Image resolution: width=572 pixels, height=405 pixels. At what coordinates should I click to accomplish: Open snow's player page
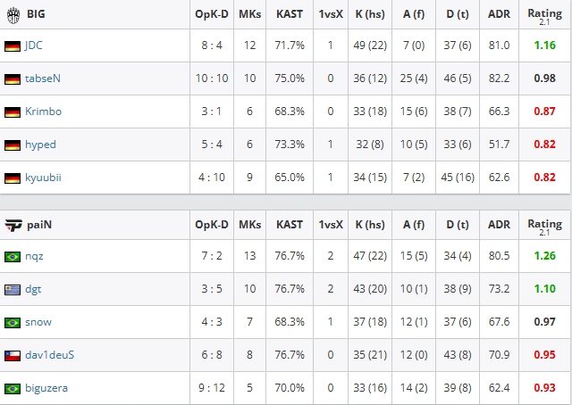point(38,322)
